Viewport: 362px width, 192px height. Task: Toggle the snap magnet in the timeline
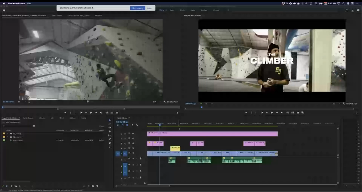pos(123,125)
